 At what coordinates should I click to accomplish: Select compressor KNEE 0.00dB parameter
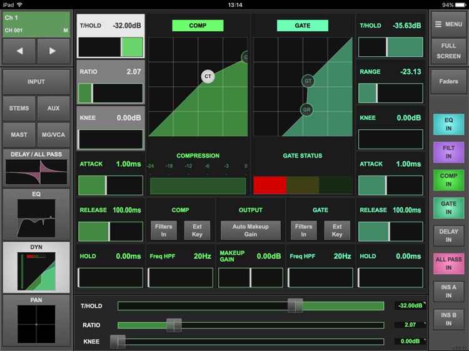pos(111,128)
